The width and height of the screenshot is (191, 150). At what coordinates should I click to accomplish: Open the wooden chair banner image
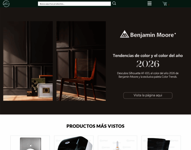click(81, 61)
